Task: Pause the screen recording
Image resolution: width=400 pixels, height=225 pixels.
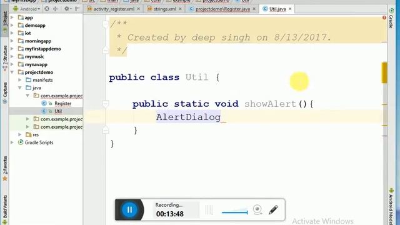Action: (129, 210)
